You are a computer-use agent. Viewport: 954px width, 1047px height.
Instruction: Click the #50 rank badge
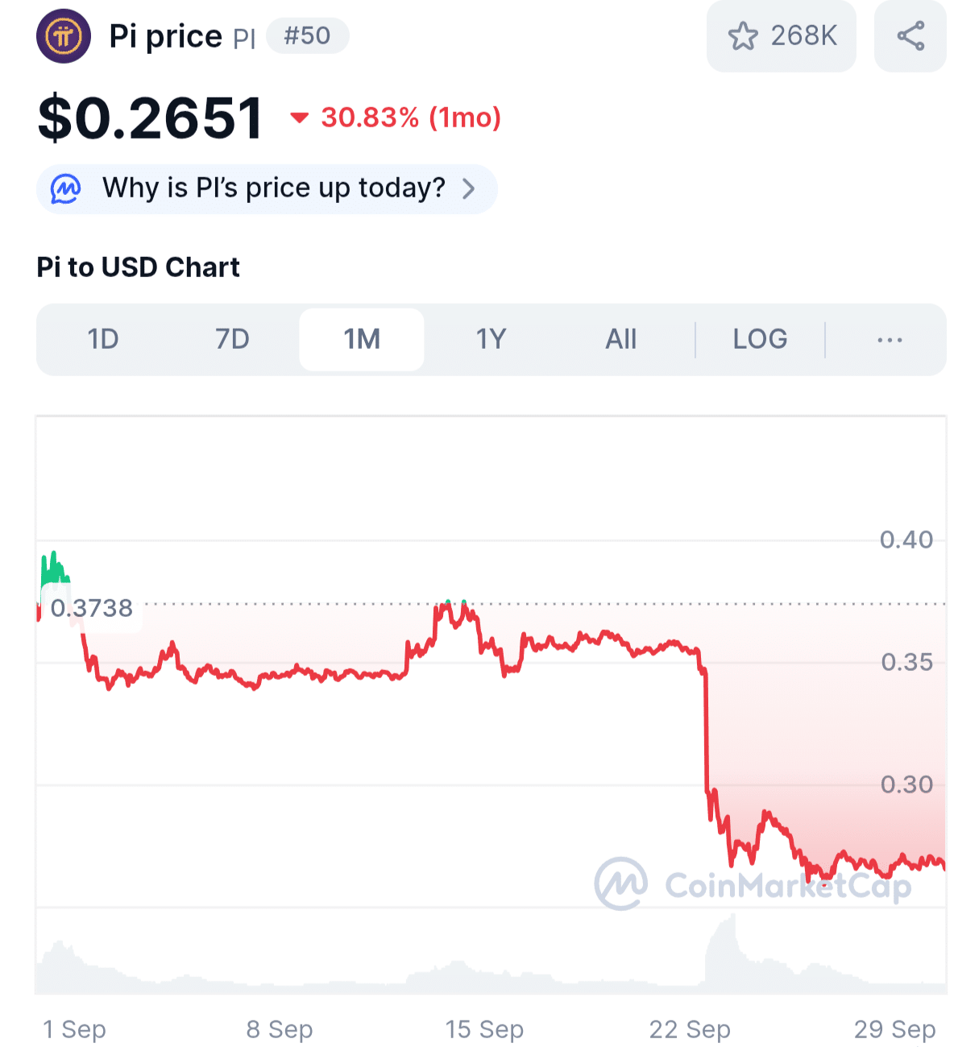pyautogui.click(x=307, y=36)
